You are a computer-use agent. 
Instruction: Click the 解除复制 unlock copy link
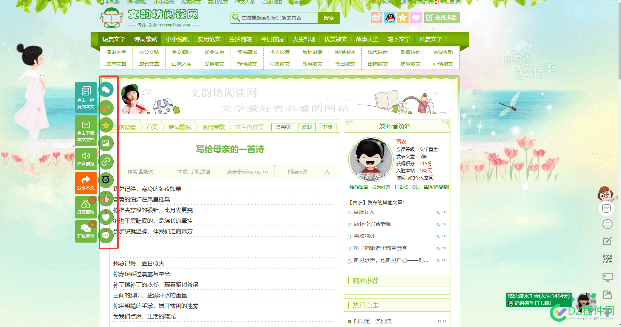pyautogui.click(x=436, y=187)
